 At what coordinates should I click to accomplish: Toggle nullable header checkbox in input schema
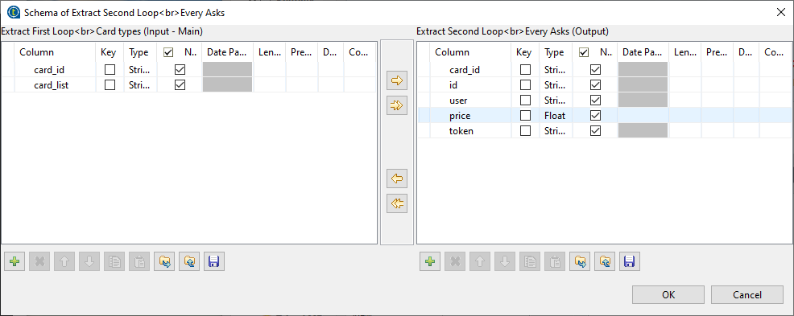168,52
